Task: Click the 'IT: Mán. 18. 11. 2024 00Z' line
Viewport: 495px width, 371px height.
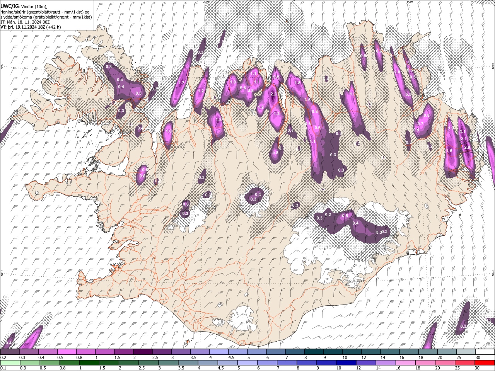Action: [25, 22]
